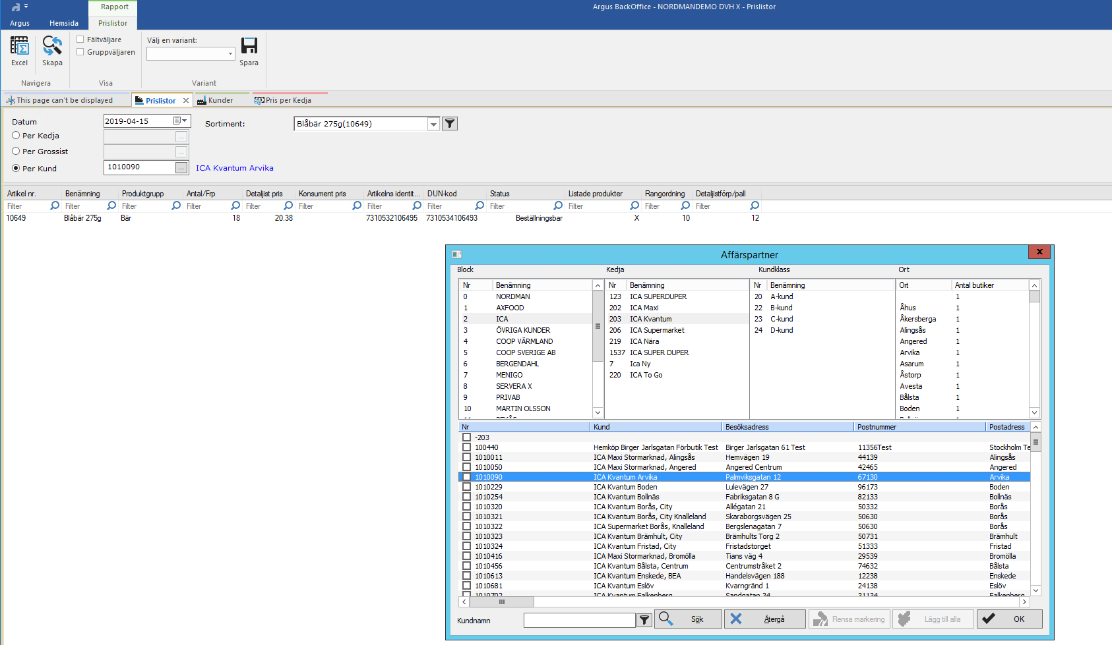Open search icon in DUN-kod column filter
This screenshot has height=645, width=1112.
click(479, 206)
